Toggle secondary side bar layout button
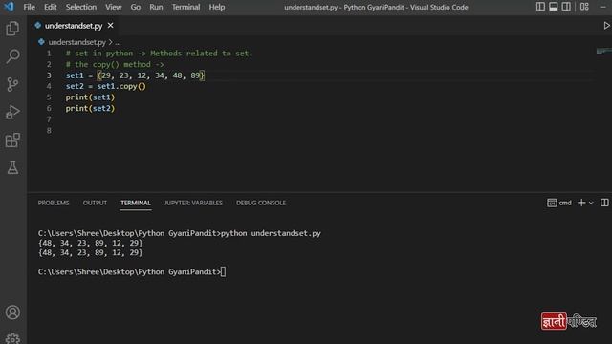The height and width of the screenshot is (344, 612). [x=566, y=7]
